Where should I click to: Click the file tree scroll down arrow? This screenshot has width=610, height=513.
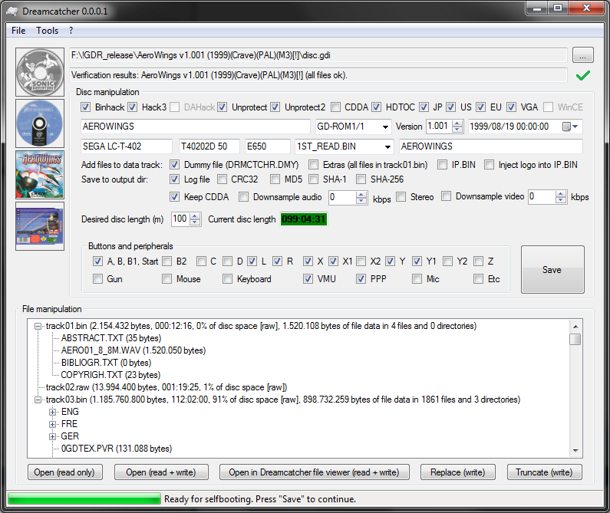tap(575, 450)
